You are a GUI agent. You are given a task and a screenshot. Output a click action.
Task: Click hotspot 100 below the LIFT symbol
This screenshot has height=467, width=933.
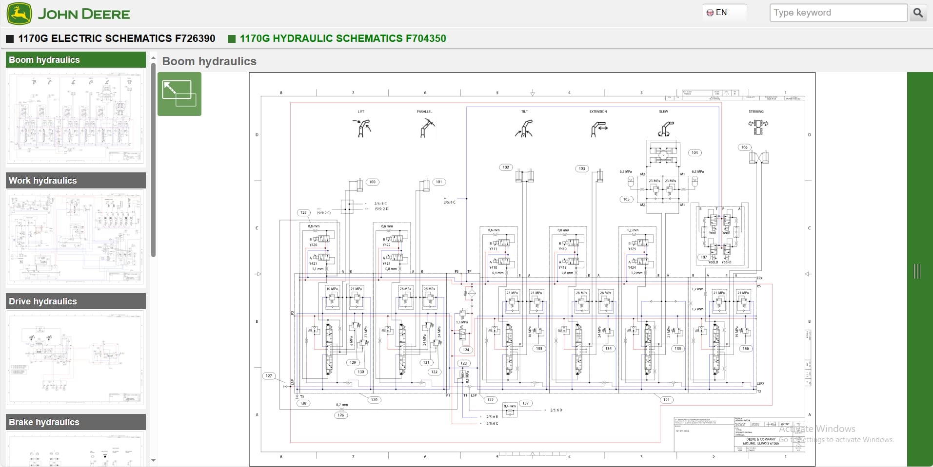(x=372, y=182)
